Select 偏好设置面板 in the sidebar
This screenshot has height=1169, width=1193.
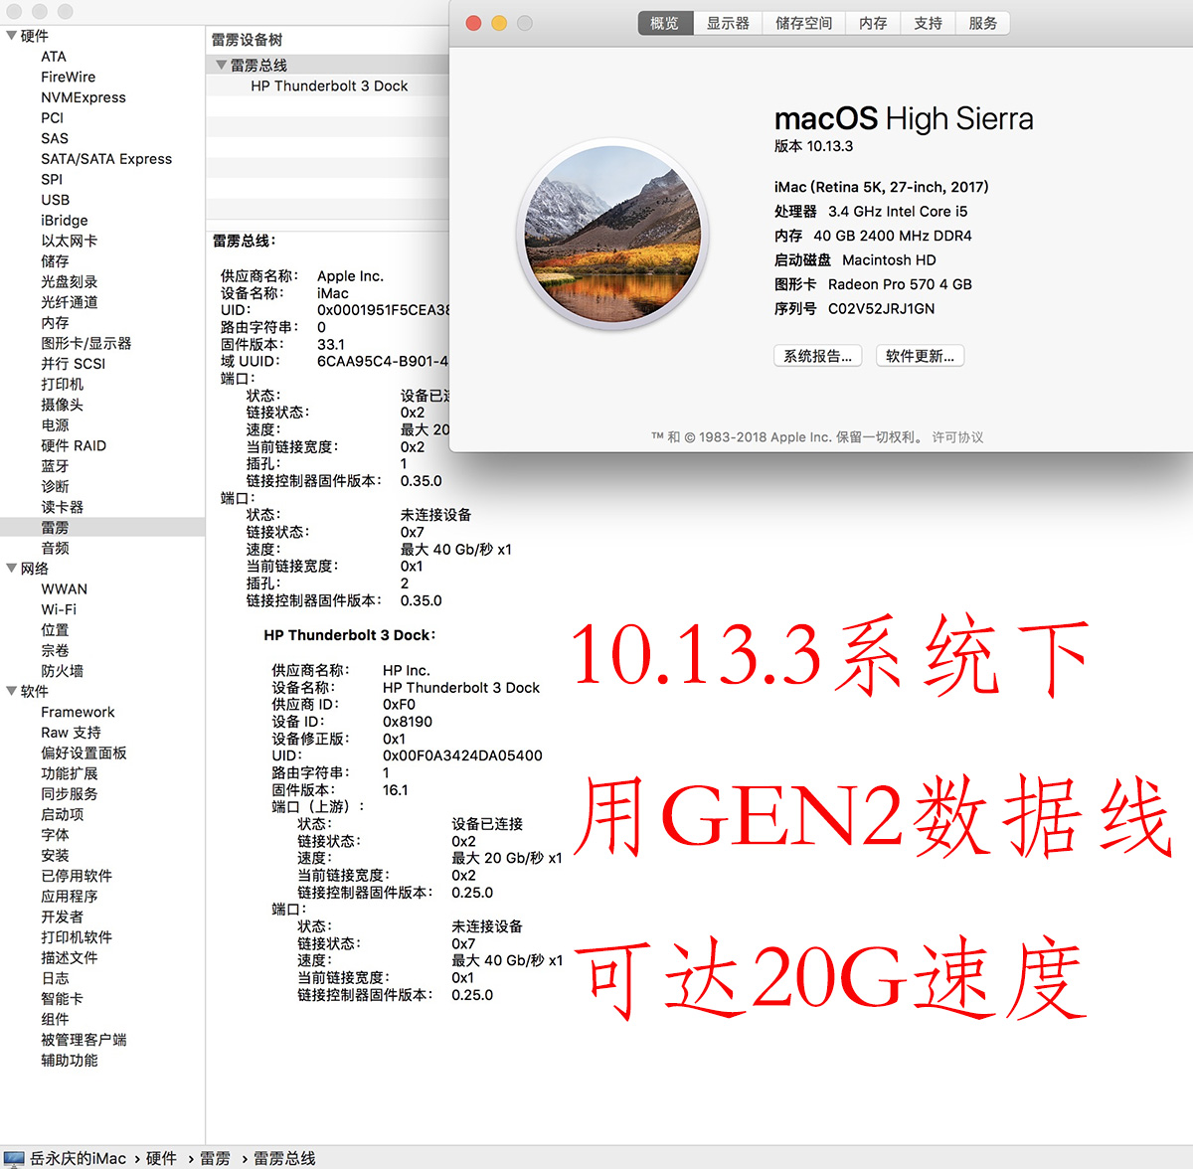click(84, 753)
